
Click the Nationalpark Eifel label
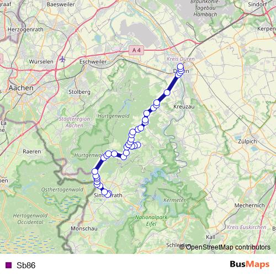click(151, 220)
